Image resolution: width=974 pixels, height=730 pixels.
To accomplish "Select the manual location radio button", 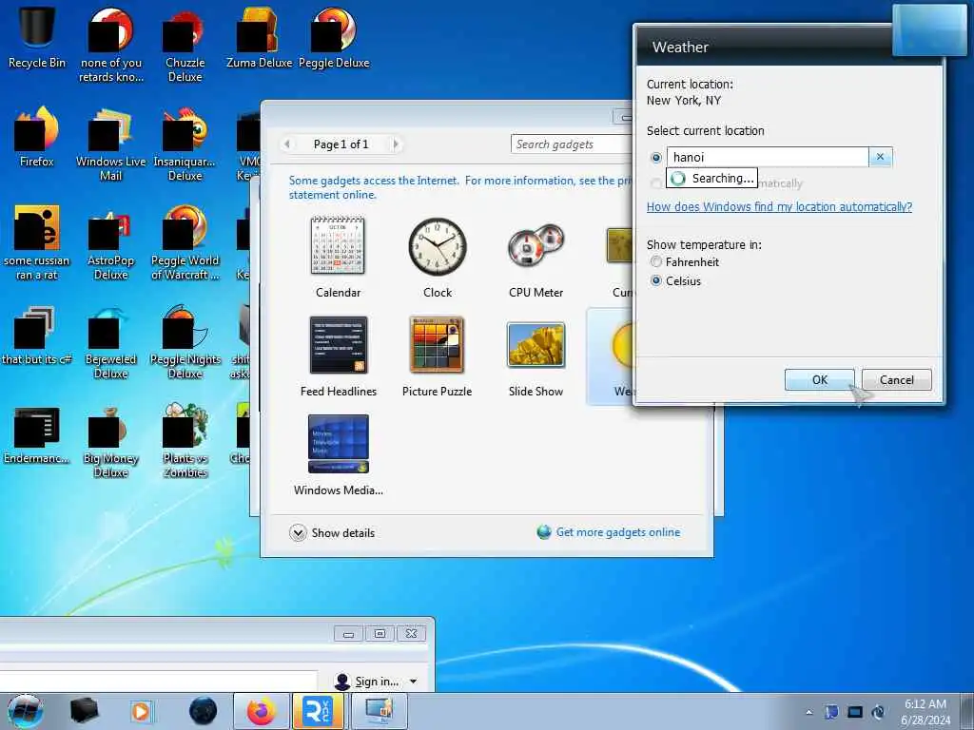I will pyautogui.click(x=656, y=158).
